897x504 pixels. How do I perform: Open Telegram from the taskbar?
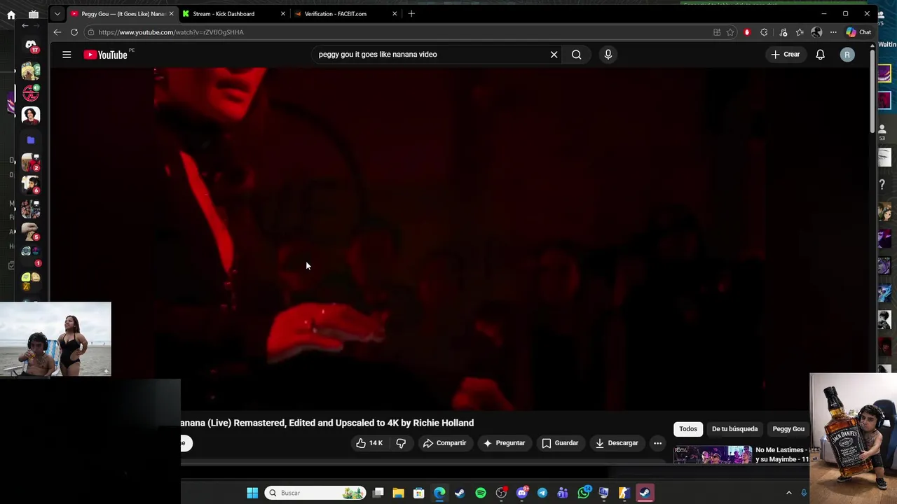coord(542,493)
